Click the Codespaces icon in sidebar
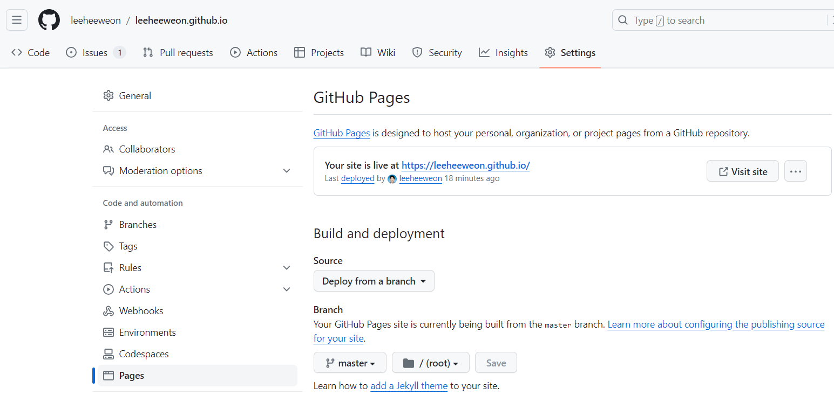The height and width of the screenshot is (395, 834). 109,354
